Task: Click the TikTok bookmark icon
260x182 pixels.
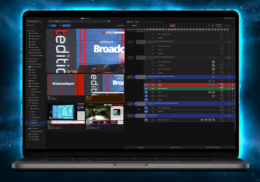Action: pyautogui.click(x=30, y=72)
